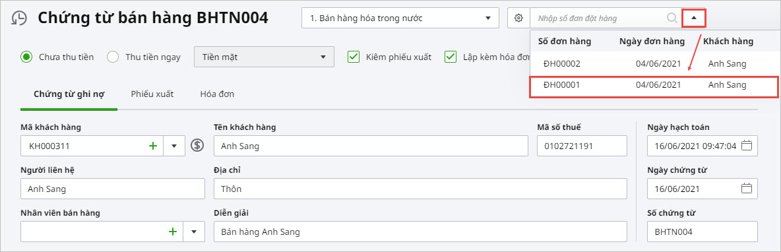Click the history clock icon beside title

[x=19, y=18]
